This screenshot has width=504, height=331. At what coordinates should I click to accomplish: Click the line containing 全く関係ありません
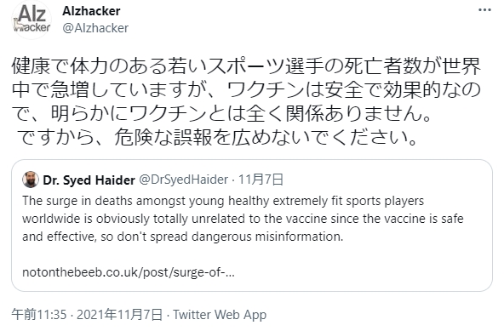[x=222, y=113]
